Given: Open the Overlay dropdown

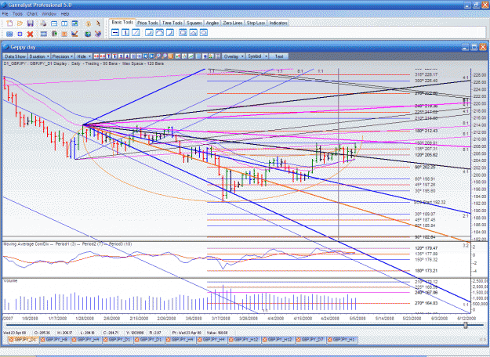Looking at the screenshot, I should pos(234,56).
